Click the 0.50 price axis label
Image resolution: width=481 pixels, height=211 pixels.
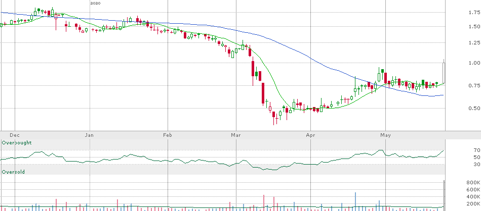pyautogui.click(x=474, y=108)
